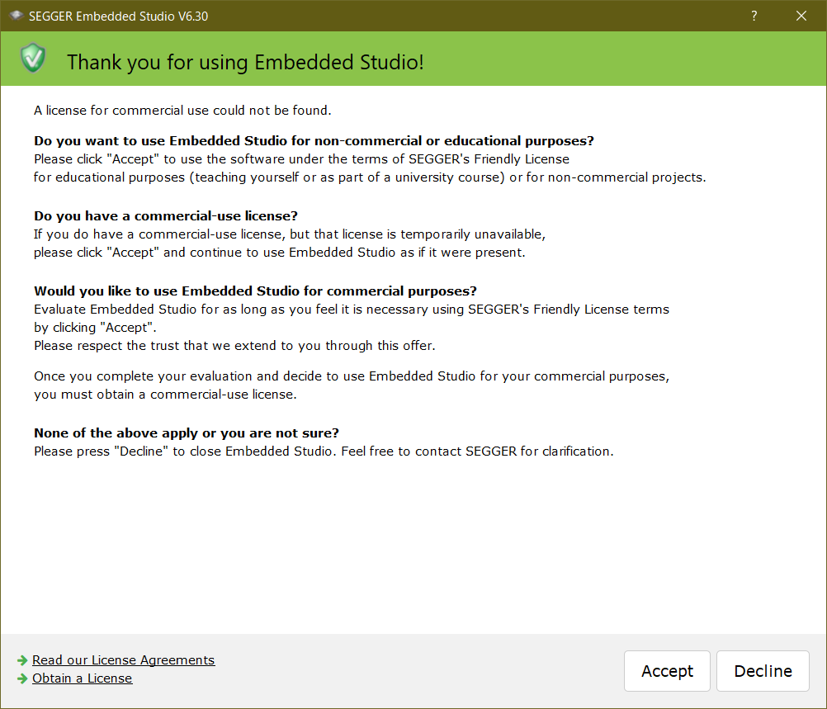Click None of the above apply heading
The width and height of the screenshot is (827, 709).
pyautogui.click(x=187, y=432)
